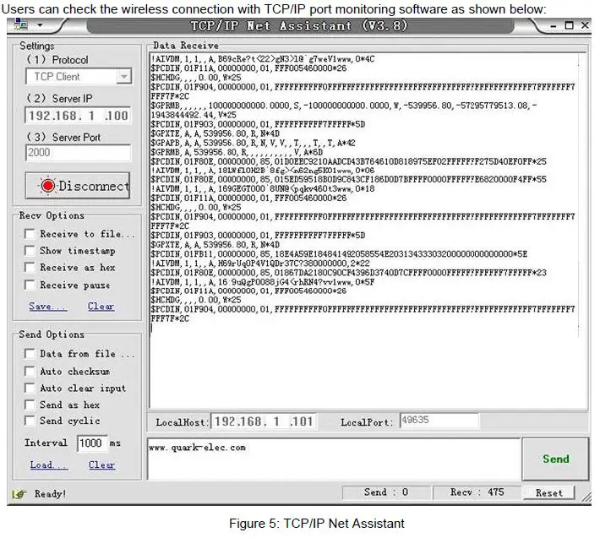This screenshot has width=600, height=538.
Task: Close the TCP/IP Net Assistant window
Action: point(585,25)
